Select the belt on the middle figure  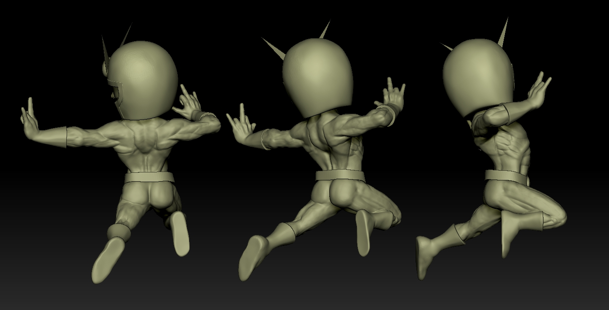(x=341, y=175)
